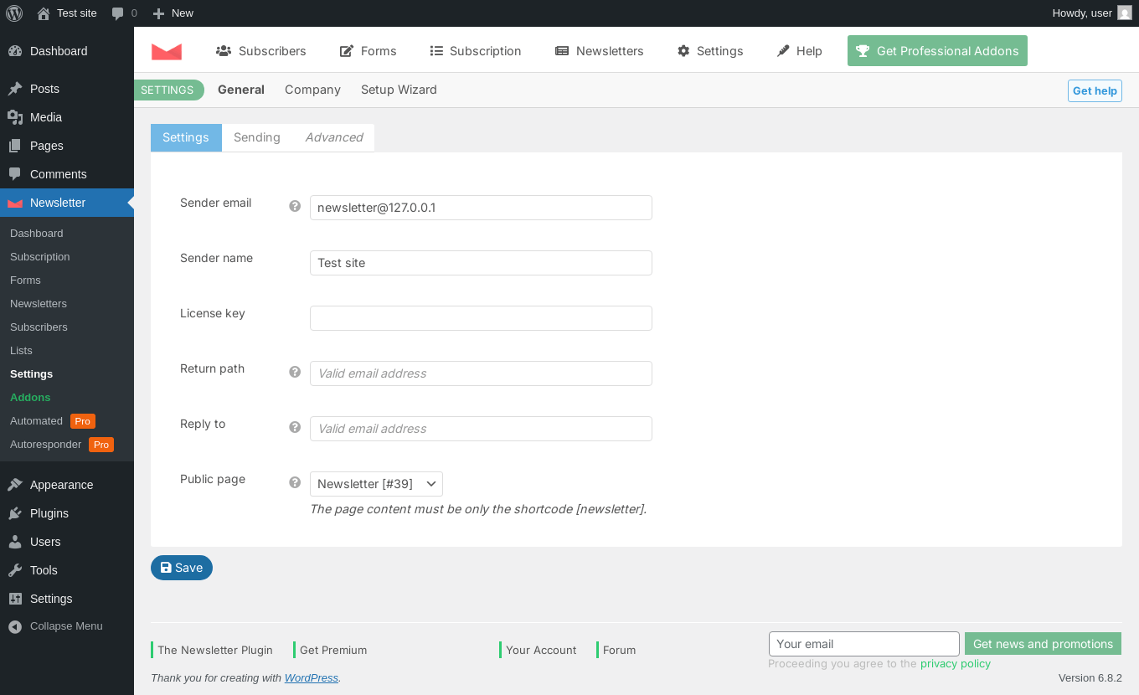Viewport: 1139px width, 695px height.
Task: Click the Newsletter envelope logo icon
Action: pyautogui.click(x=167, y=51)
